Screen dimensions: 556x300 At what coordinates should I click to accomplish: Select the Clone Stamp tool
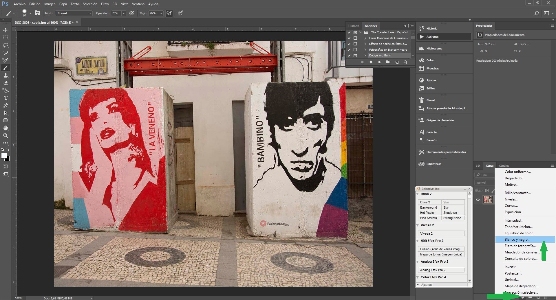(x=6, y=75)
